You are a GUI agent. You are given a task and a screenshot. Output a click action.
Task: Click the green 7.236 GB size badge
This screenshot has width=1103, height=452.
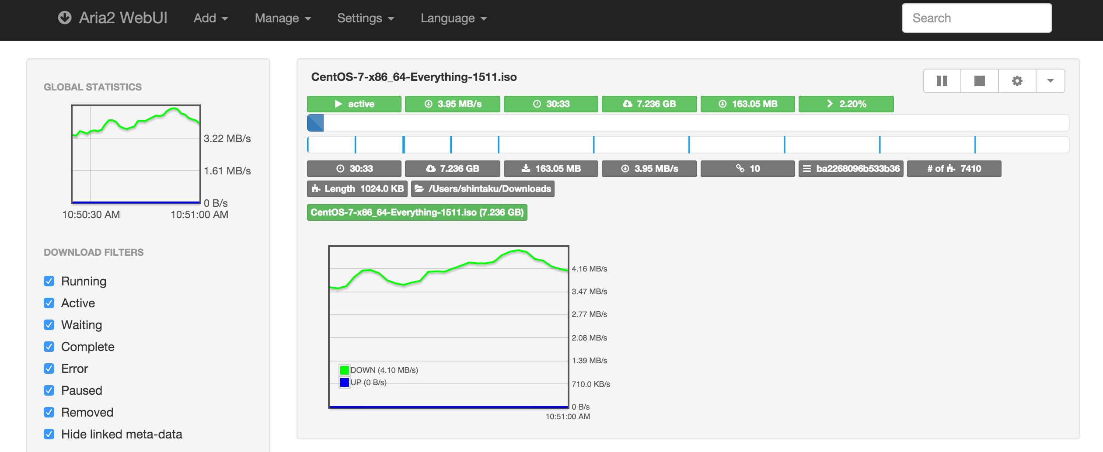pyautogui.click(x=649, y=104)
